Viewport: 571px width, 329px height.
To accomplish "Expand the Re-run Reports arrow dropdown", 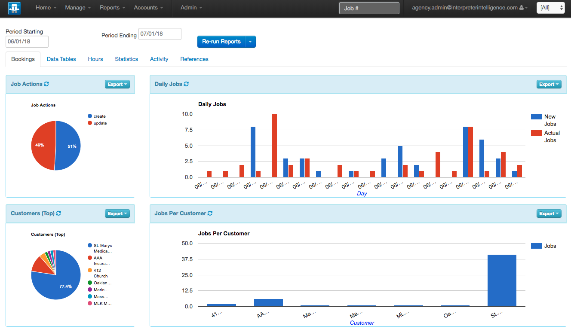I will [250, 42].
